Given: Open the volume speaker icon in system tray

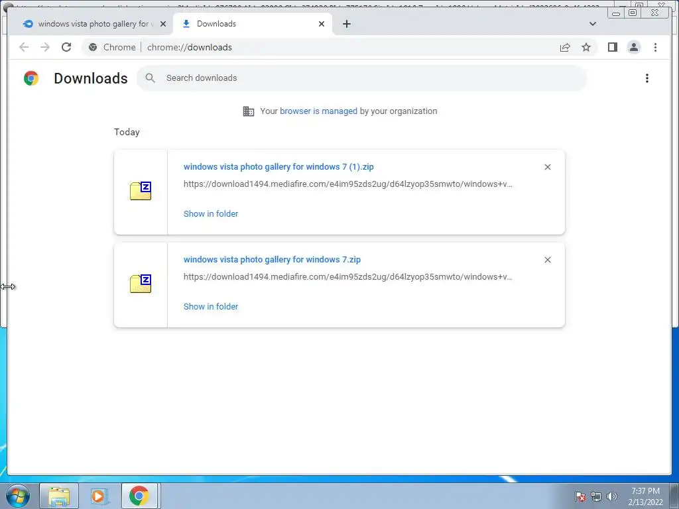Looking at the screenshot, I should point(611,496).
